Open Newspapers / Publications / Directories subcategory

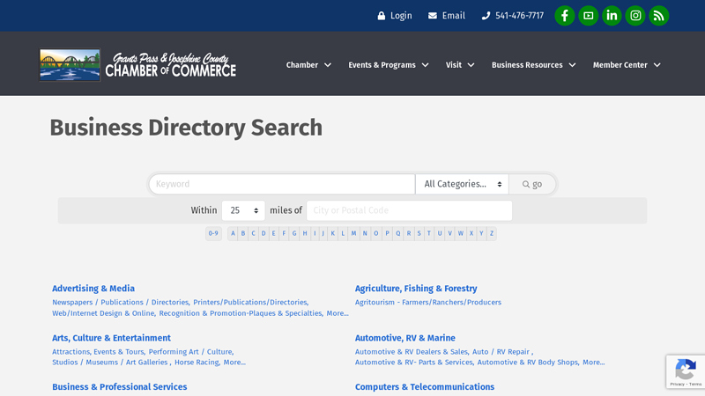pyautogui.click(x=120, y=302)
